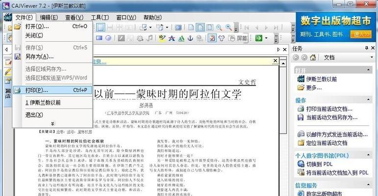Click the task pane forward arrow

tap(304, 57)
